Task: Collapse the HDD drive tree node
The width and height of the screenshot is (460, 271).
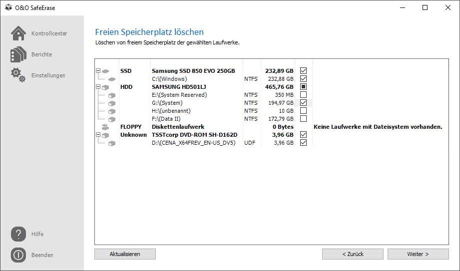Action: pyautogui.click(x=98, y=87)
